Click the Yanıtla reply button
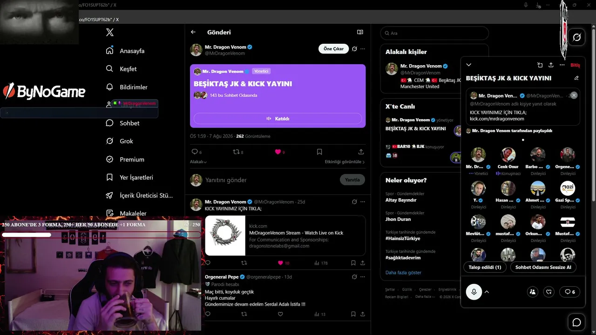The height and width of the screenshot is (335, 596). [352, 180]
